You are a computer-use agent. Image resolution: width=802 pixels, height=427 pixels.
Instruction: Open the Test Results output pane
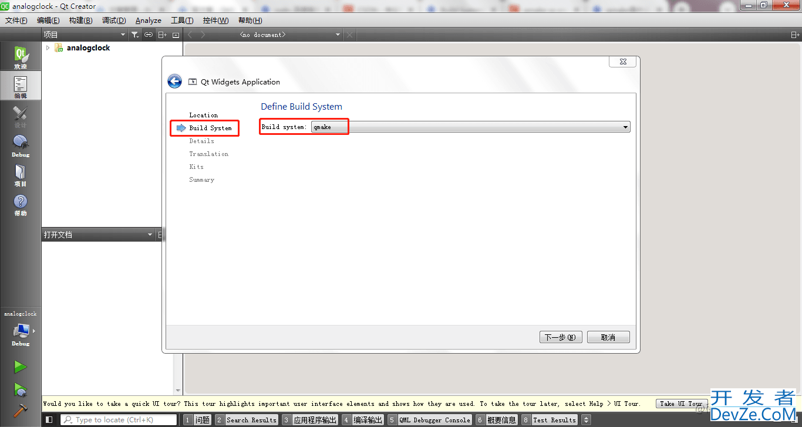pos(549,419)
